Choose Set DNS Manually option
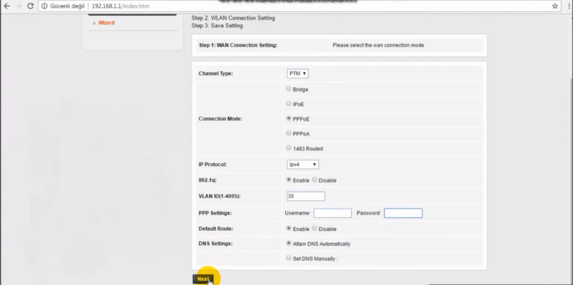 click(x=289, y=258)
